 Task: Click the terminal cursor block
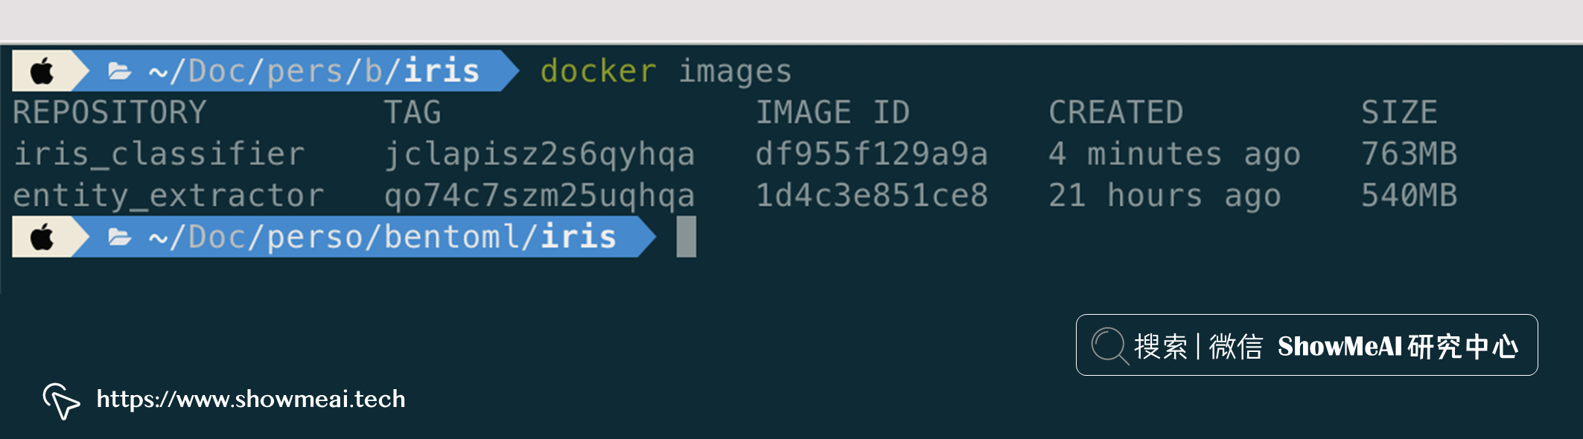click(x=686, y=237)
